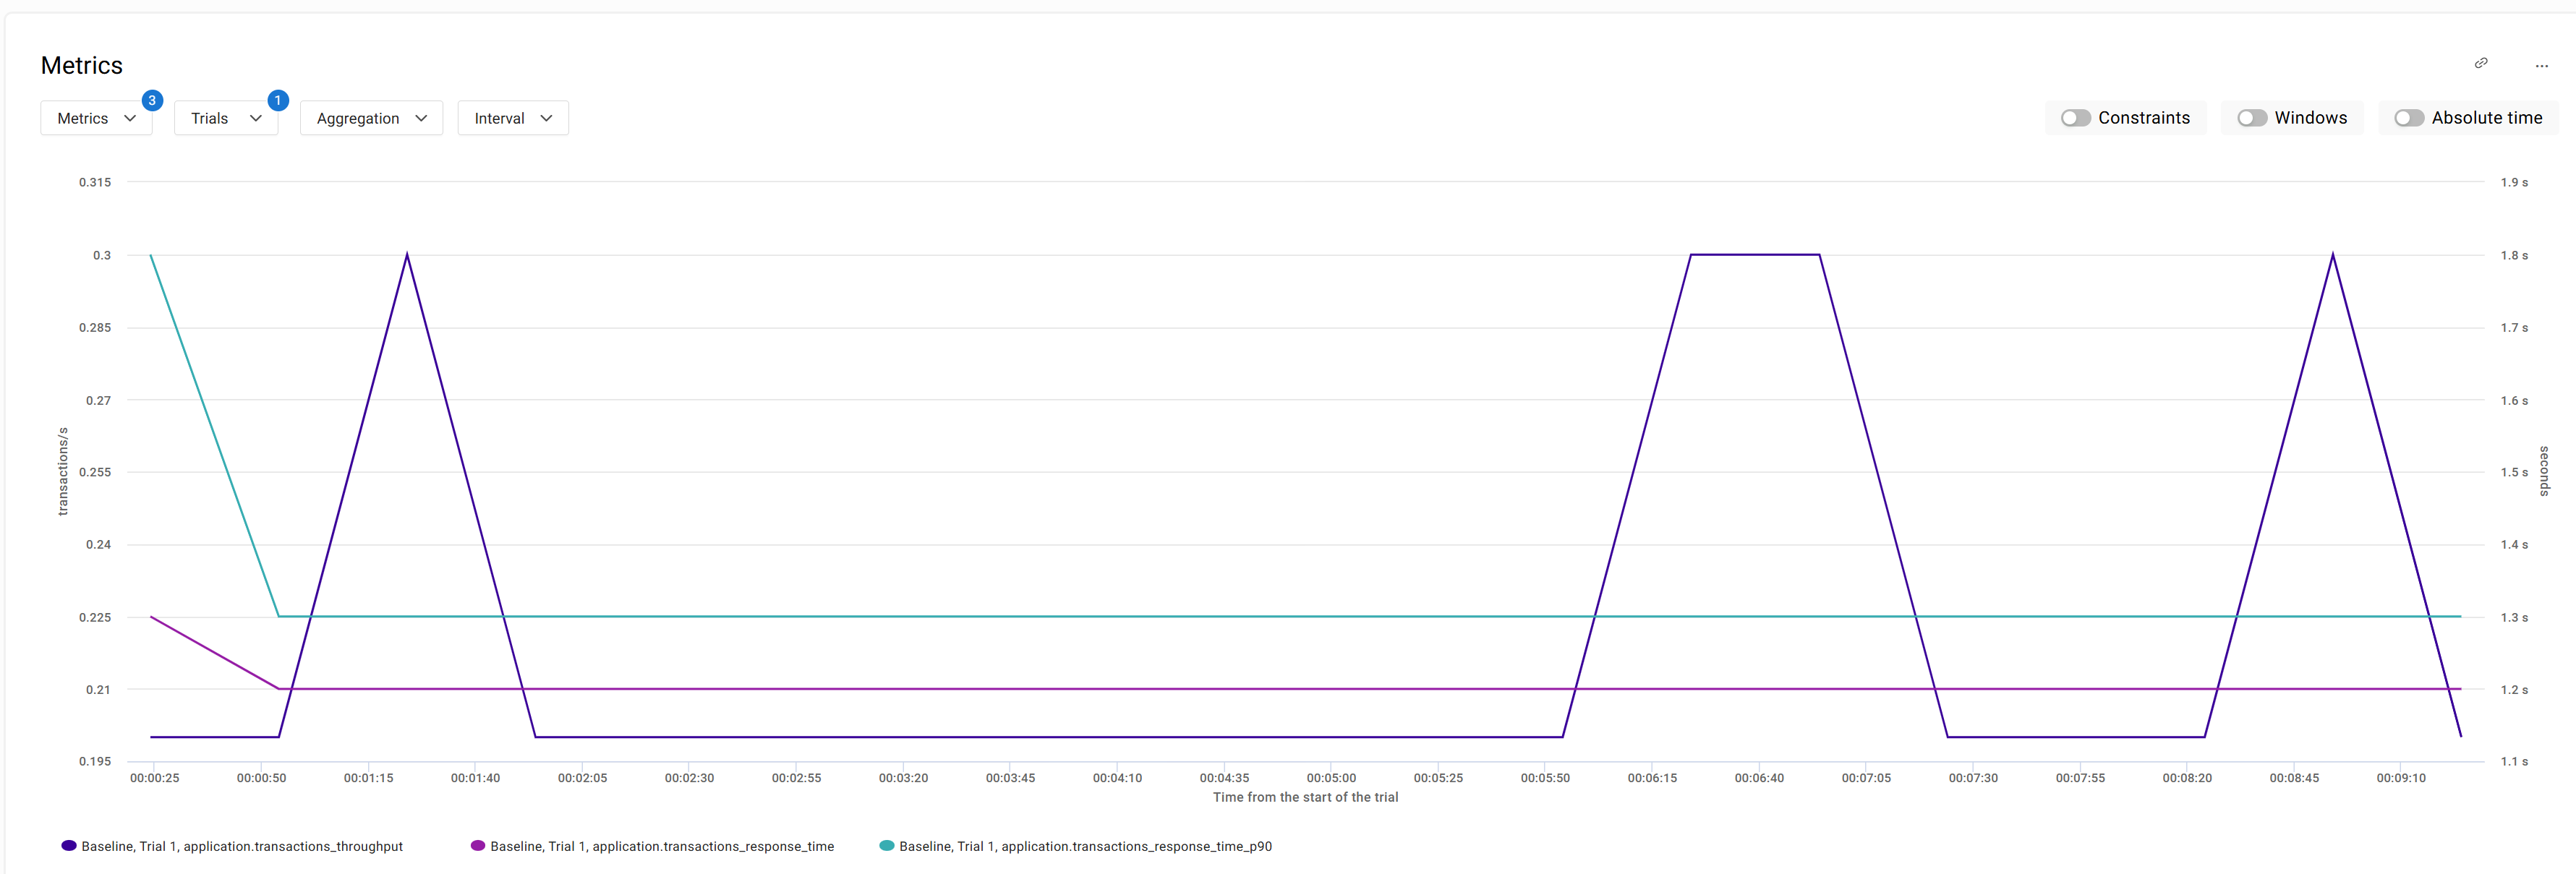Viewport: 2576px width, 874px height.
Task: Turn on the Windows toggle
Action: point(2251,118)
